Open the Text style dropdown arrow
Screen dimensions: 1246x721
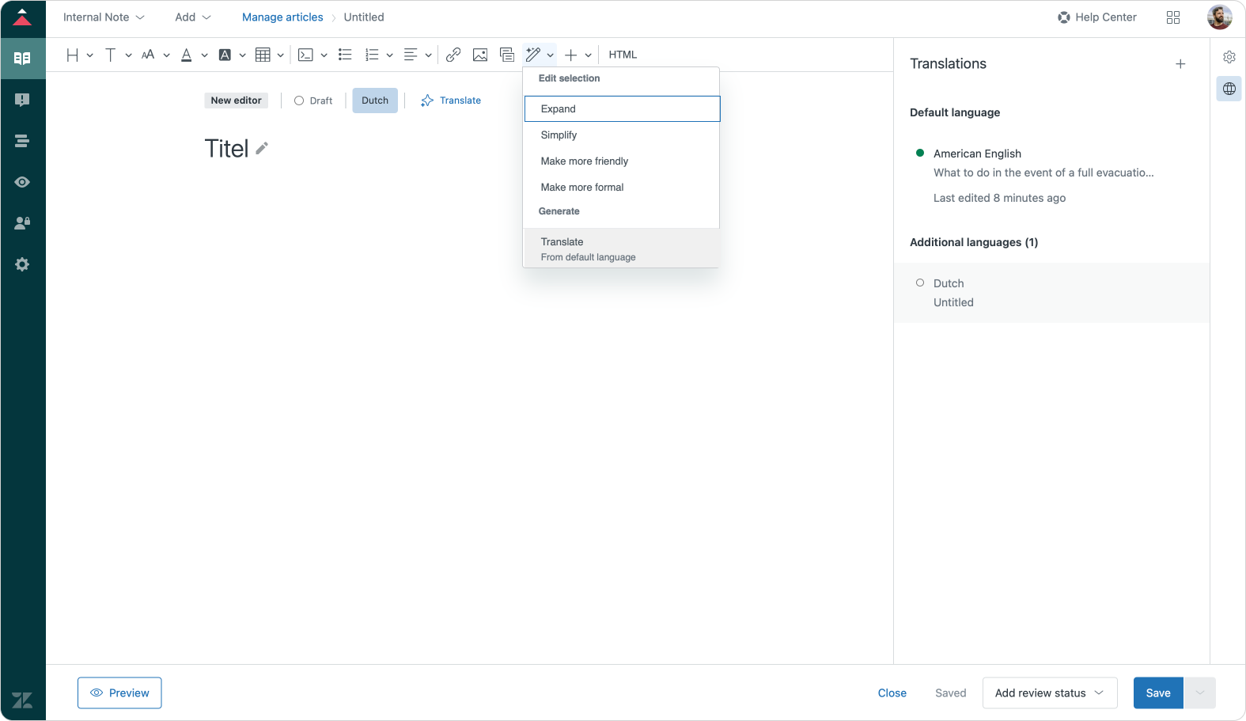128,55
